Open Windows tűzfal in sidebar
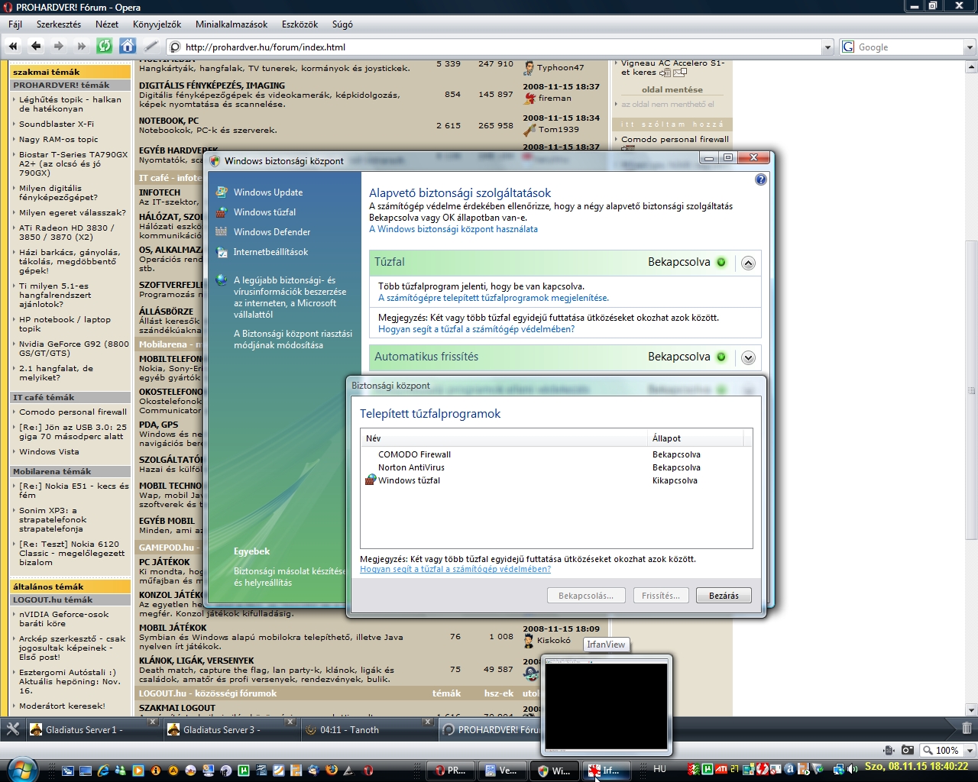978x782 pixels. coord(264,212)
